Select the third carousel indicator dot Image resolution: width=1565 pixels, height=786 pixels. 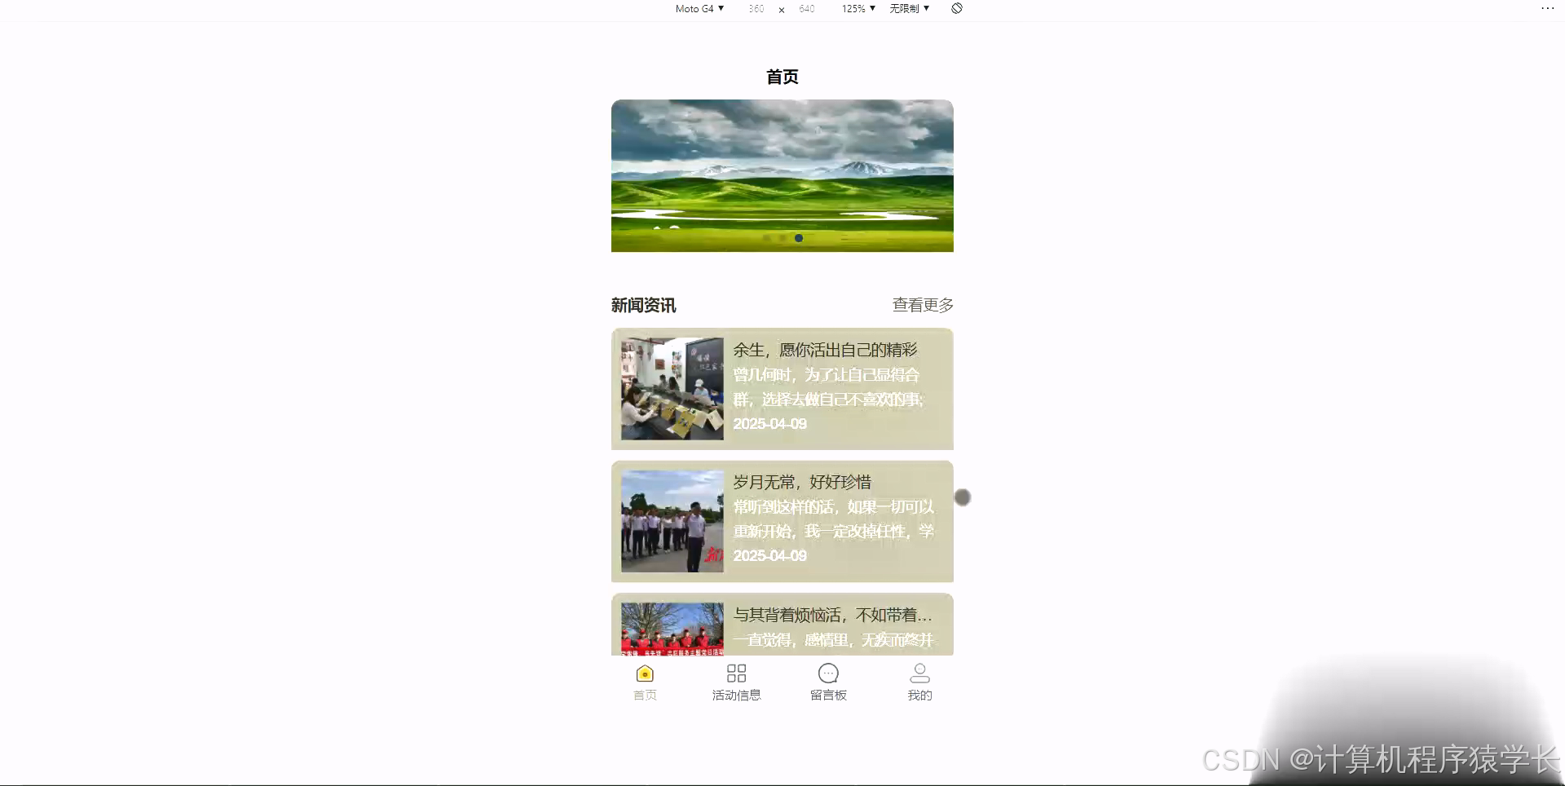coord(799,238)
